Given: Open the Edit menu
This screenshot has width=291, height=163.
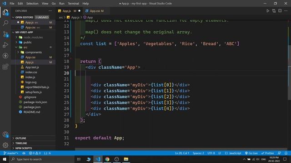Looking at the screenshot, I should pos(20,4).
